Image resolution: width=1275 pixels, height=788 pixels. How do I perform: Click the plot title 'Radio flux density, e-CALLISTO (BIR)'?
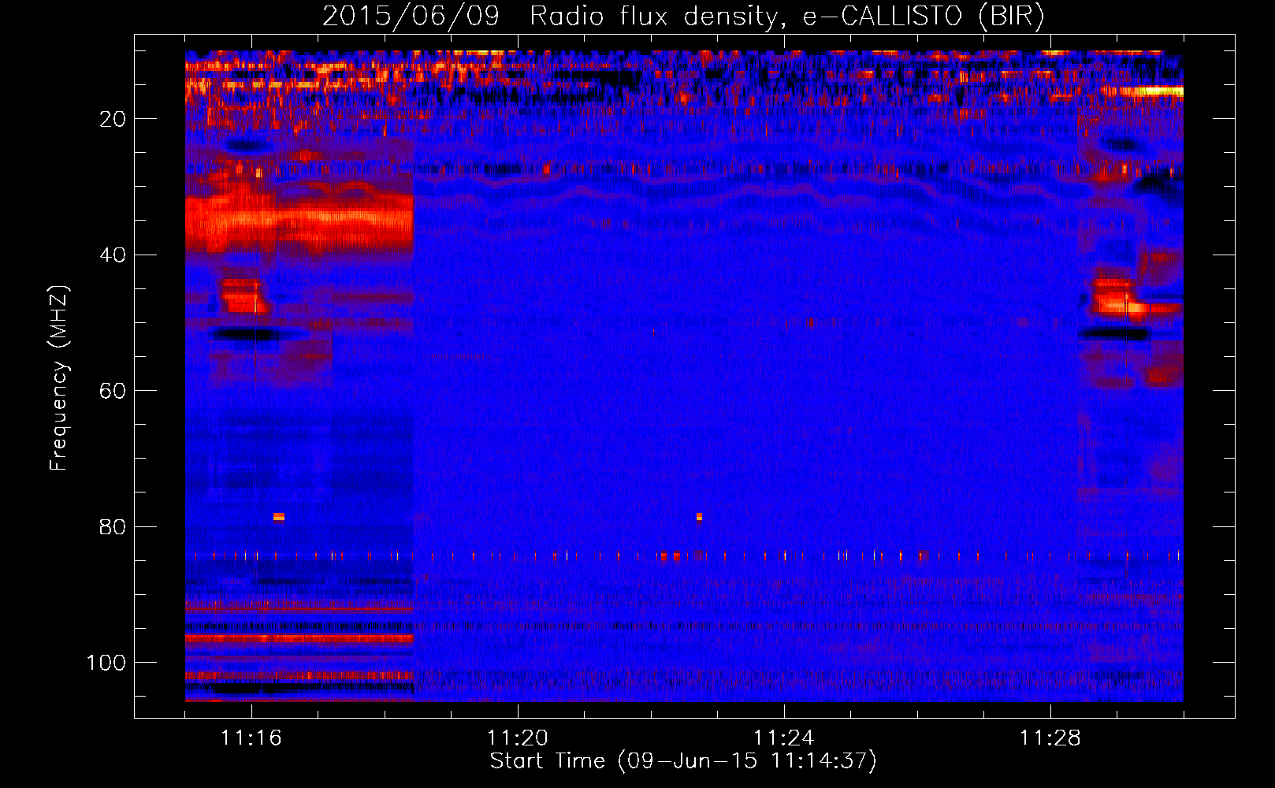point(786,17)
